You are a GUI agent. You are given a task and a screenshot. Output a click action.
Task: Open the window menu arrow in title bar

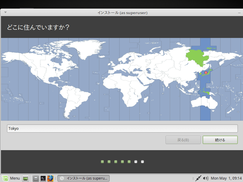5,12
